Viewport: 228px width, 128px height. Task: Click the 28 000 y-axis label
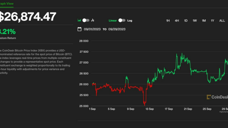[84, 41]
